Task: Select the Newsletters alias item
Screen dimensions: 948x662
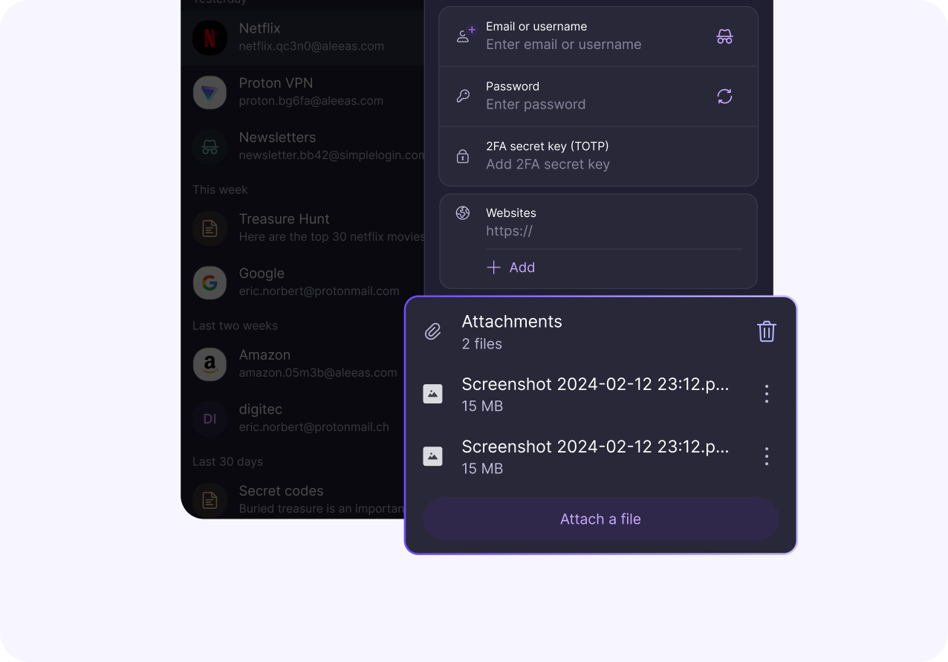Action: 303,146
